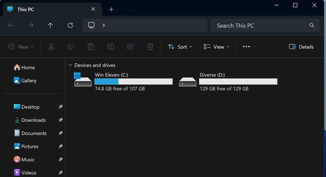Screen dimensions: 326x177
Task: Open Gallery in the sidebar
Action: click(25, 80)
